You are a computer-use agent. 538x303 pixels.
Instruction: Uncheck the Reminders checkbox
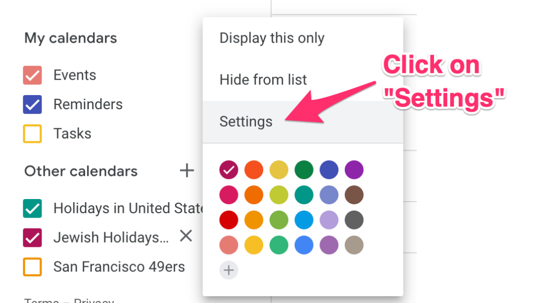tap(33, 105)
